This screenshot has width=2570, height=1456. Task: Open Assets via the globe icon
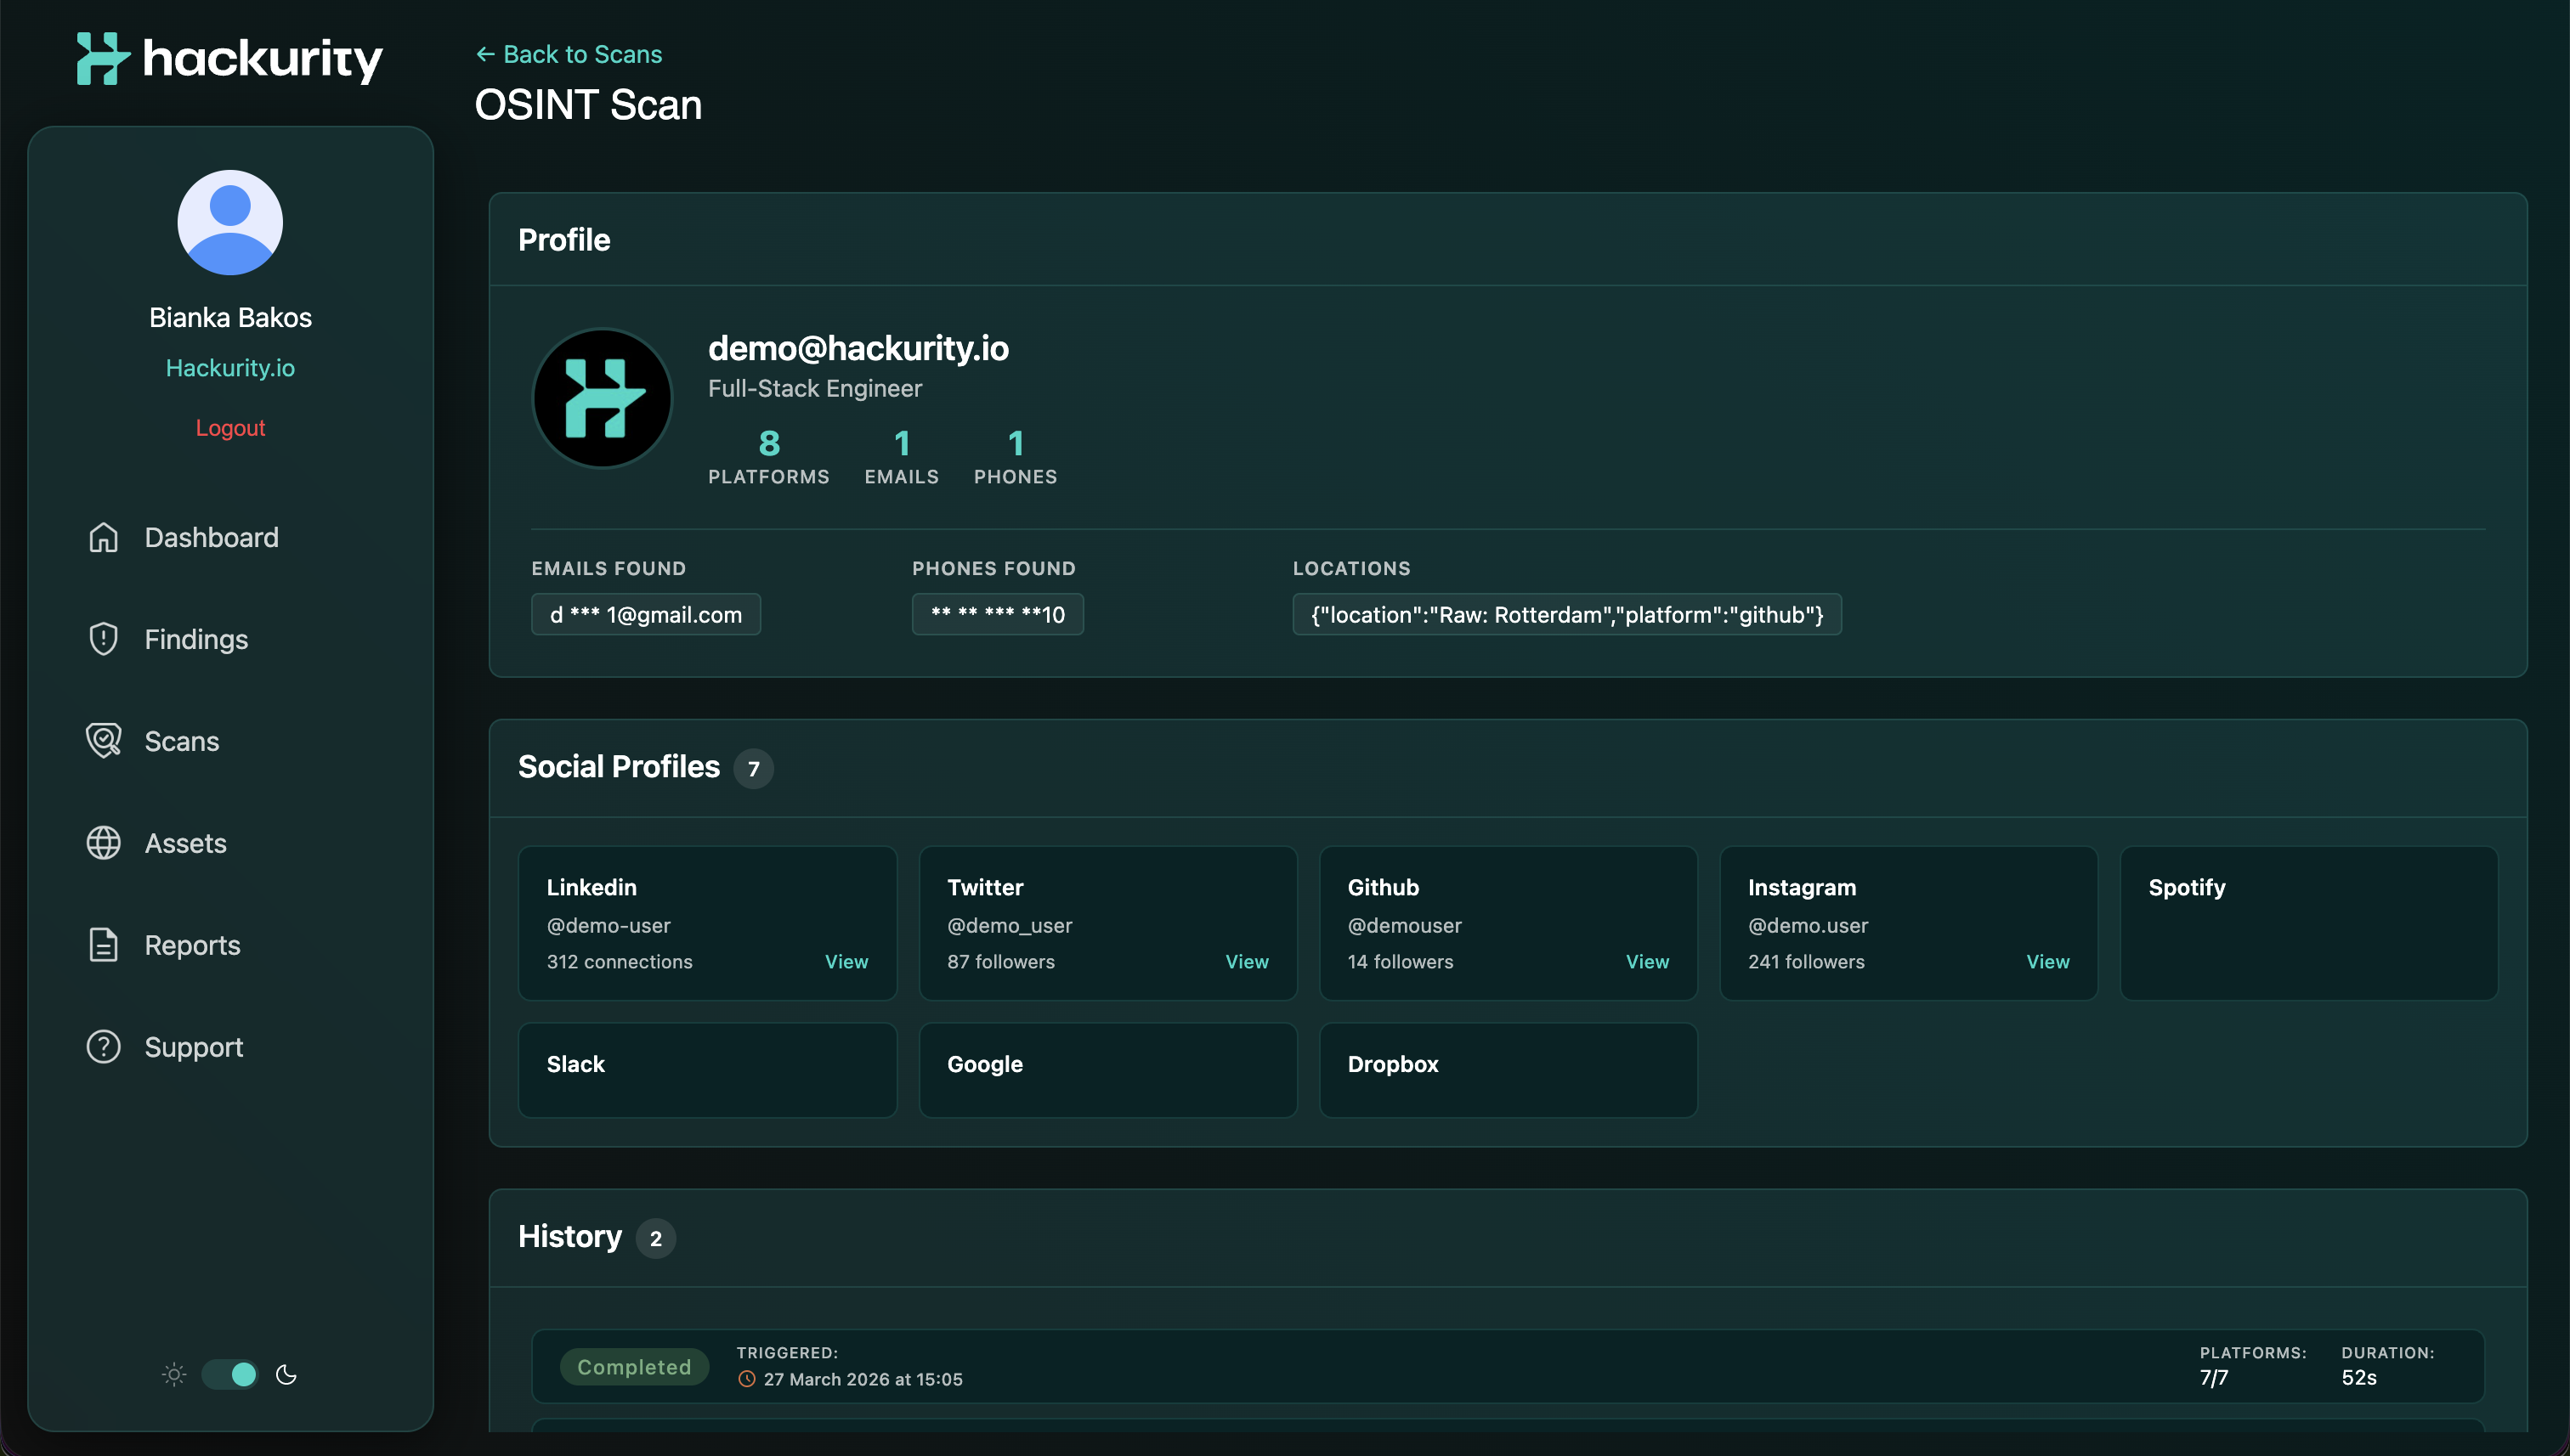pyautogui.click(x=103, y=843)
